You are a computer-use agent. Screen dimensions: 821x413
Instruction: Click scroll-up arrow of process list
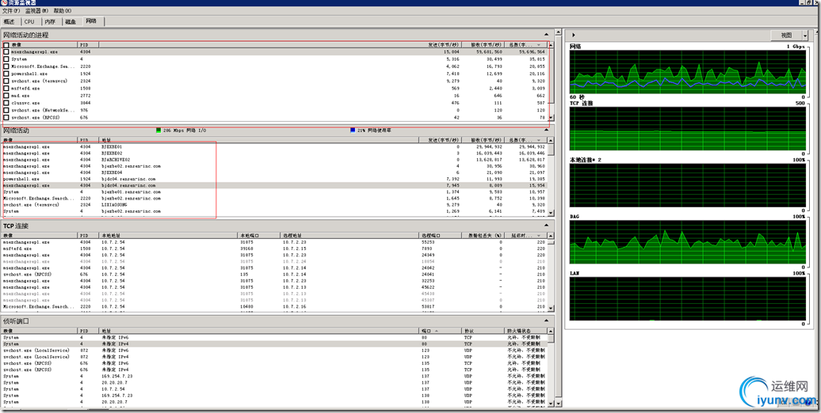coord(550,45)
